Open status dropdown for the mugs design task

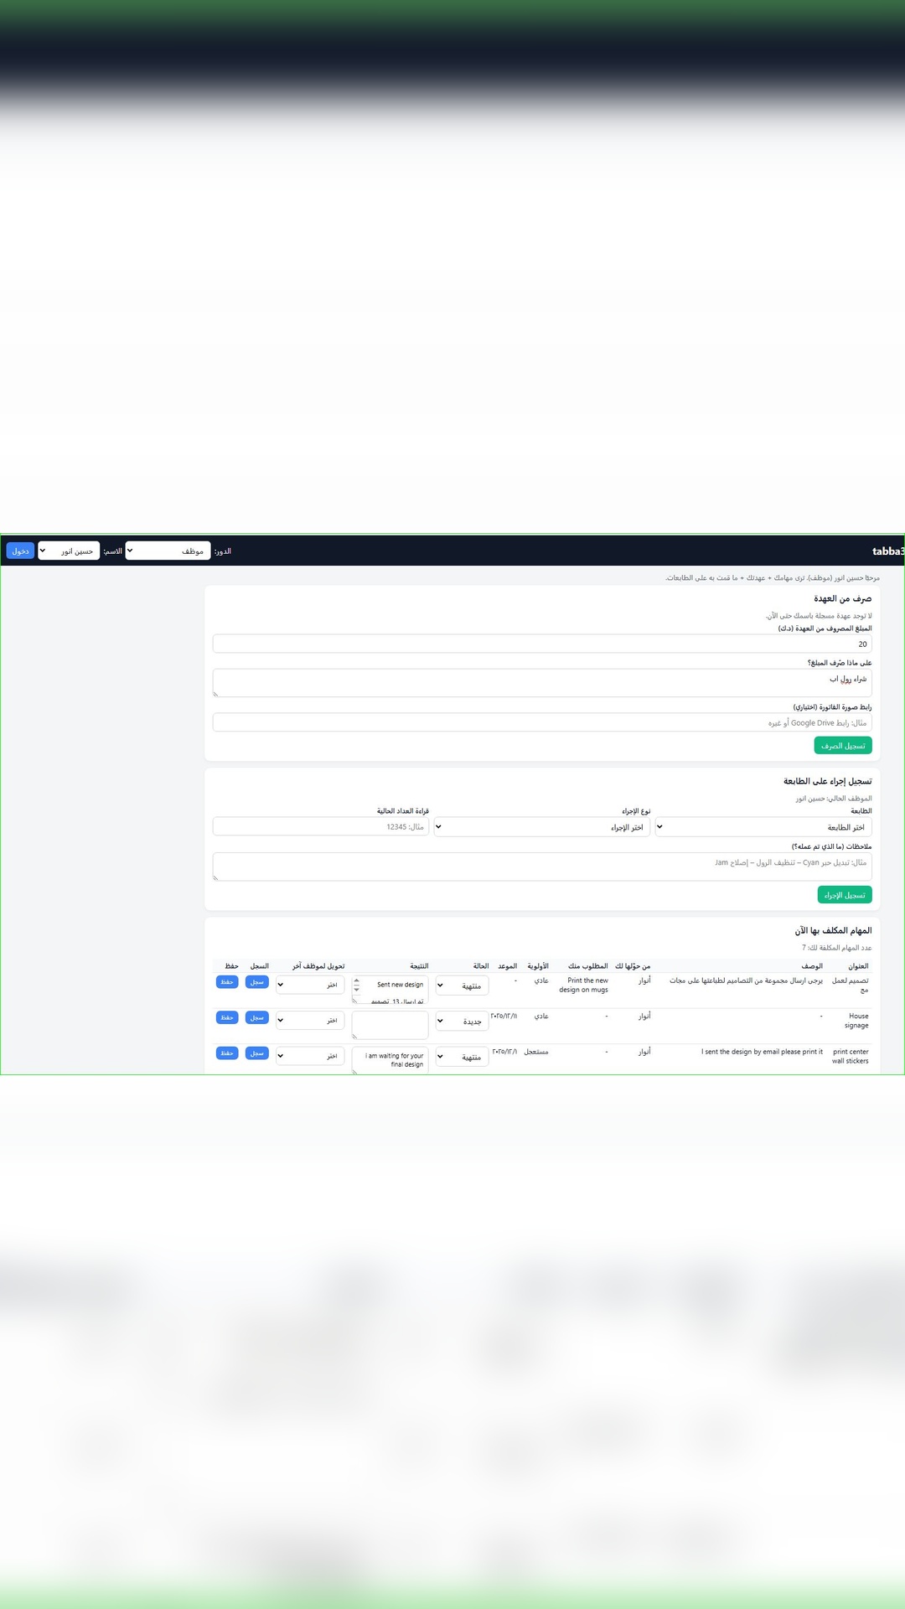(x=462, y=986)
